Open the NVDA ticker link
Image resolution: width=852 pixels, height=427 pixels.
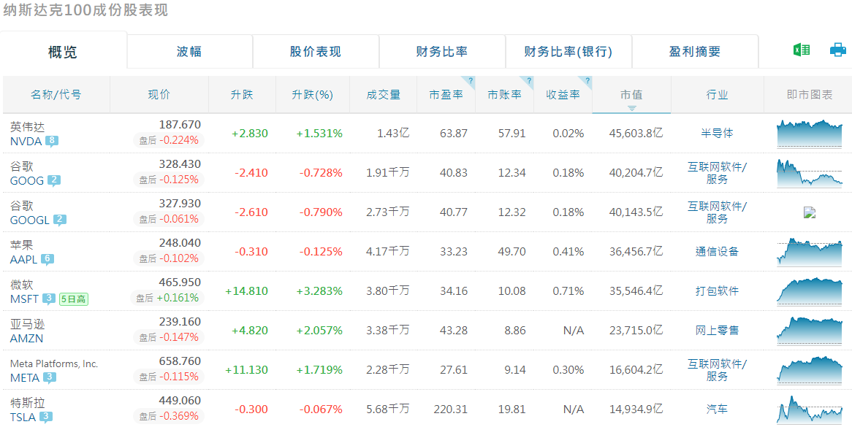point(26,141)
